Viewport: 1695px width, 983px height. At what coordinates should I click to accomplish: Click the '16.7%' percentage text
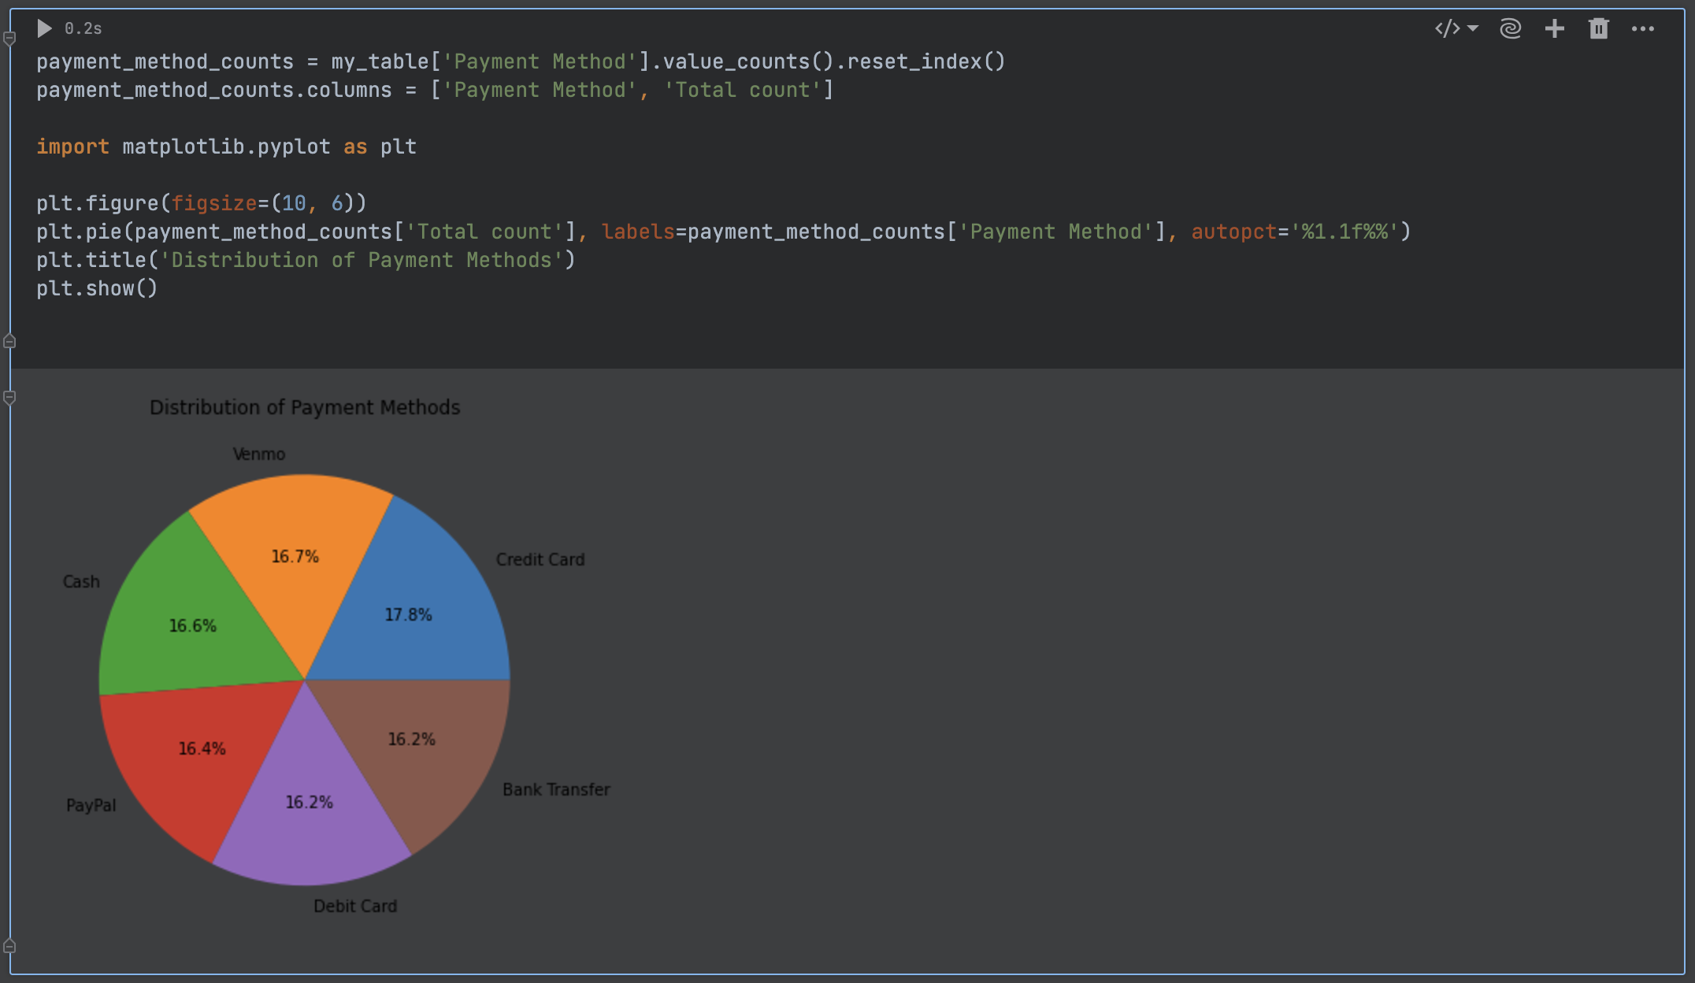click(x=295, y=556)
